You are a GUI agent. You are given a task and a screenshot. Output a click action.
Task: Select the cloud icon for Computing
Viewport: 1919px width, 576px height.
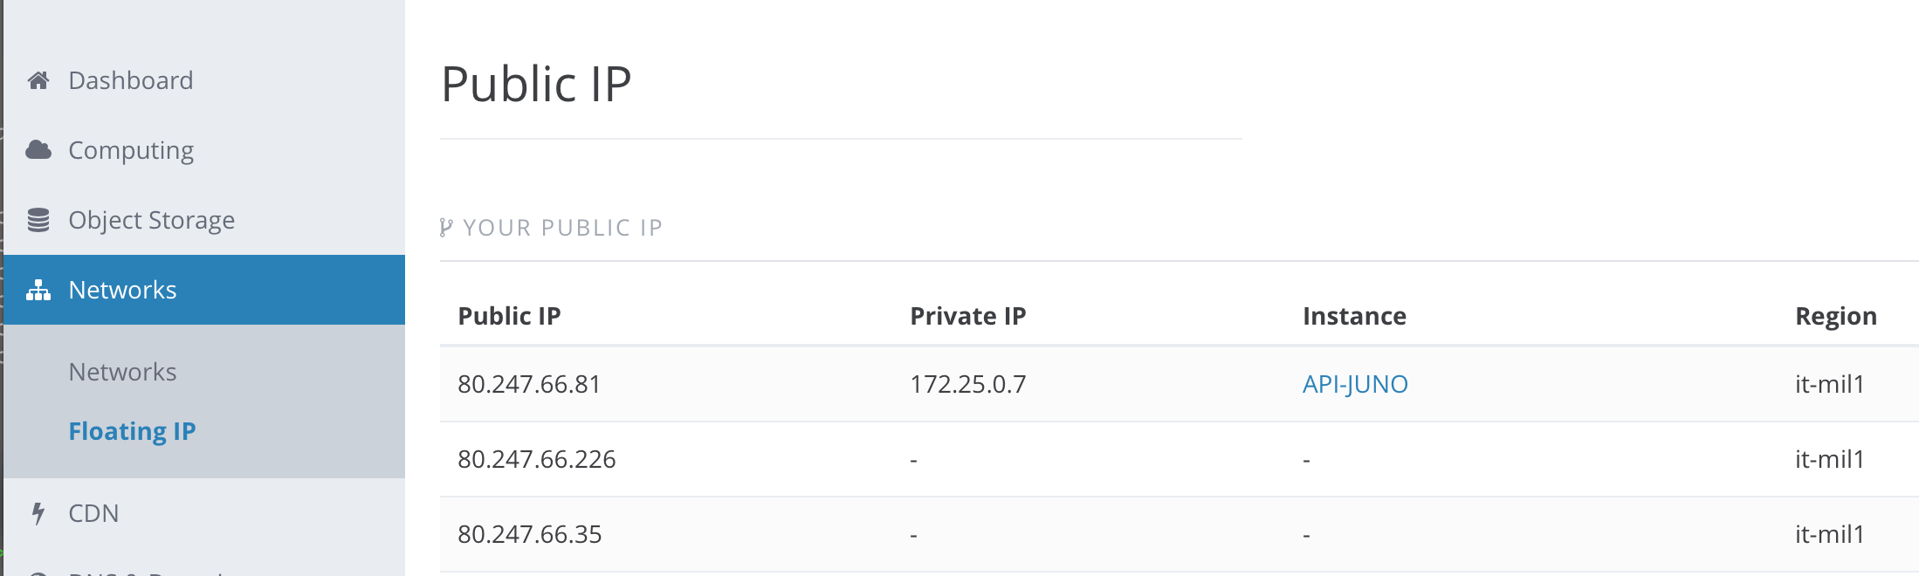pos(38,150)
